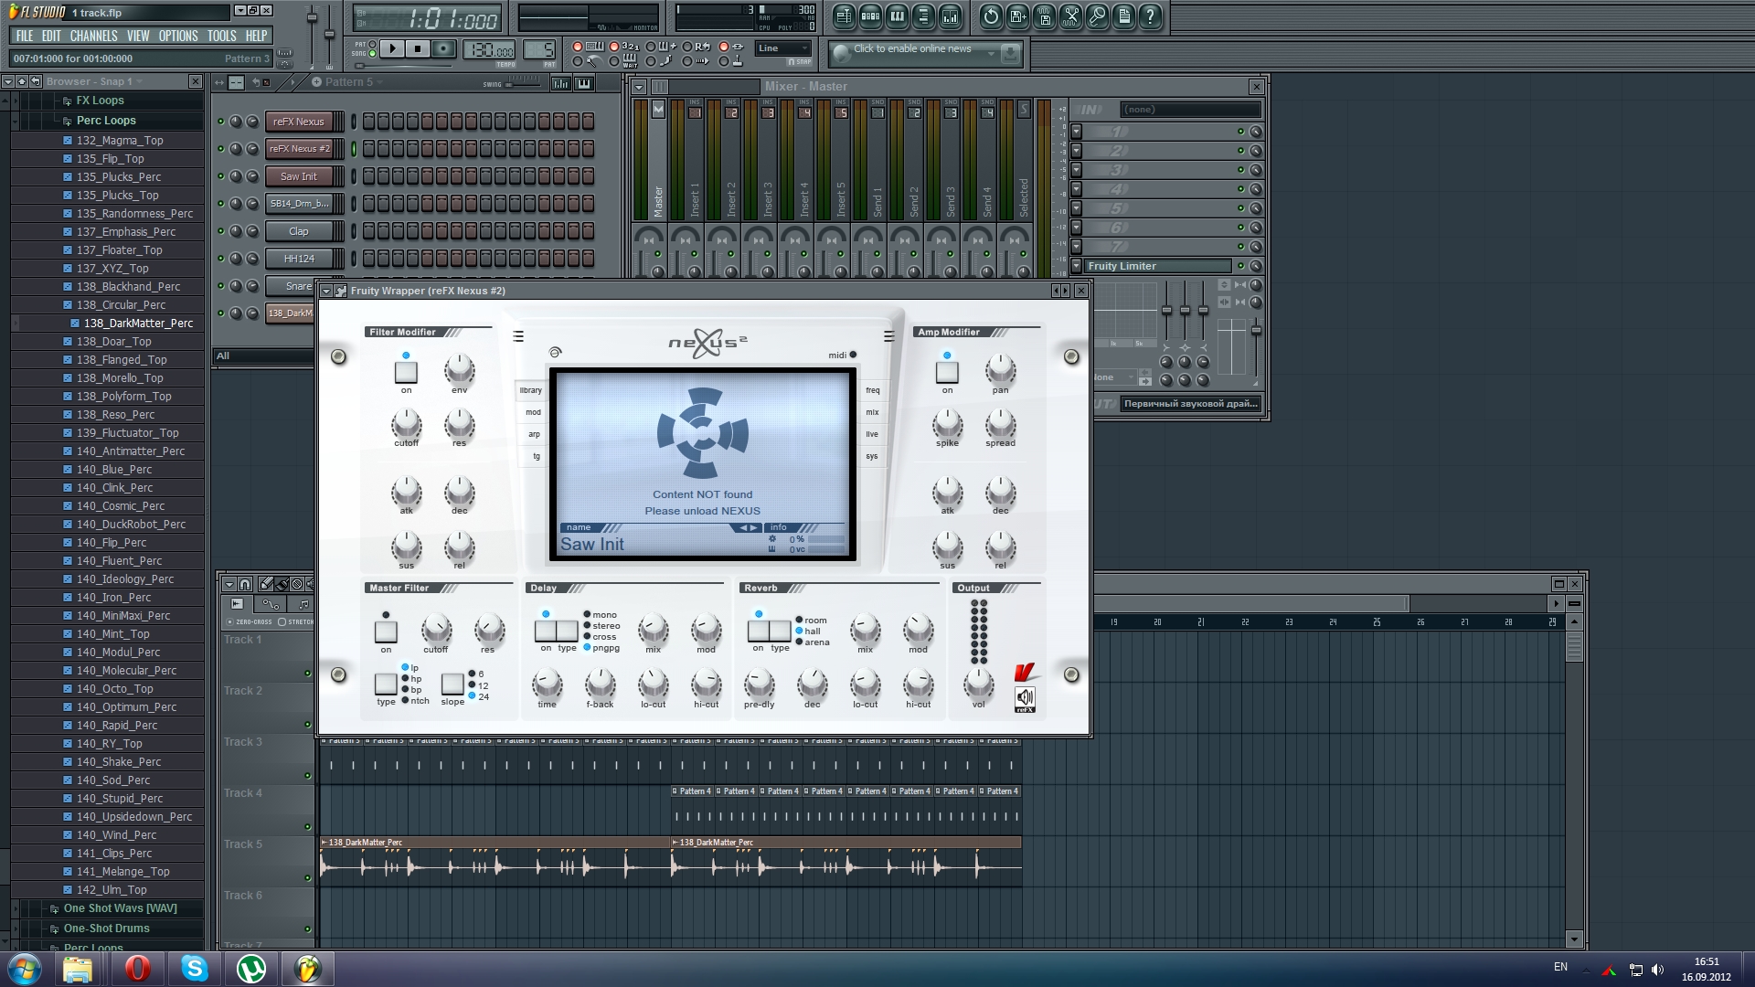This screenshot has height=987, width=1755.
Task: Switch to the Nexus mix tab
Action: 872,412
